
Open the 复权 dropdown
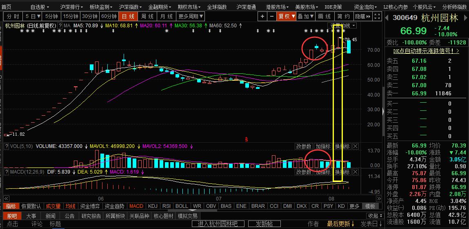click(x=287, y=16)
